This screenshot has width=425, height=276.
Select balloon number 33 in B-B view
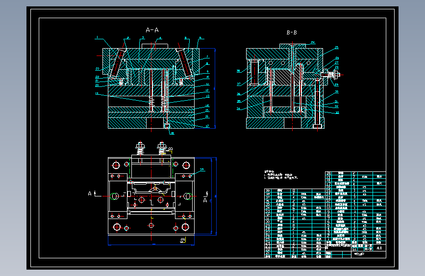tap(337, 112)
